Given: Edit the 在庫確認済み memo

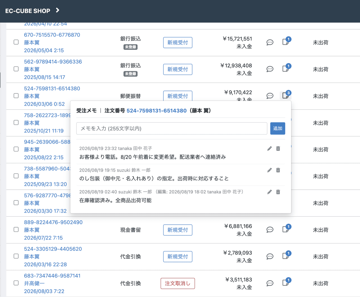Looking at the screenshot, I should click(x=269, y=192).
